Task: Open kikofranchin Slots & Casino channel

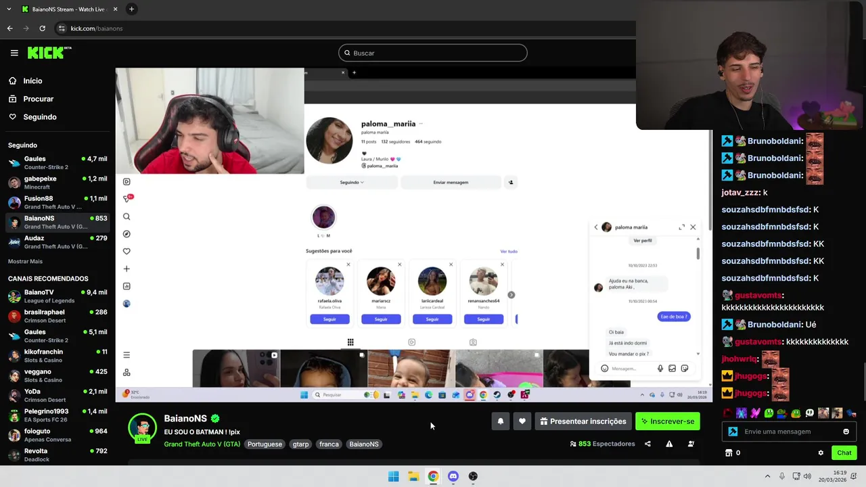Action: pyautogui.click(x=58, y=356)
